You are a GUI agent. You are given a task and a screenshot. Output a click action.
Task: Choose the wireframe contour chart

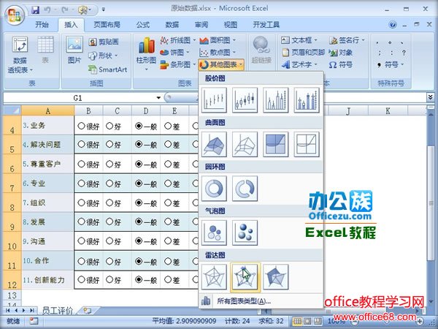coord(307,144)
